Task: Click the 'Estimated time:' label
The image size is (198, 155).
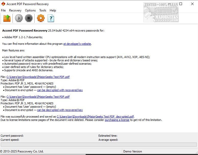Action: click(108, 136)
